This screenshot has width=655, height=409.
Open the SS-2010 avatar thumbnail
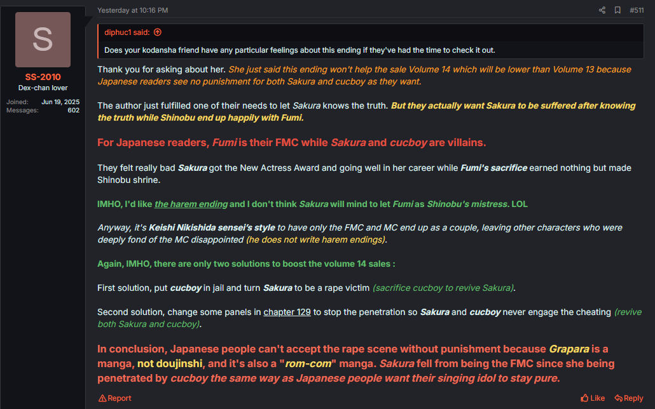[43, 39]
